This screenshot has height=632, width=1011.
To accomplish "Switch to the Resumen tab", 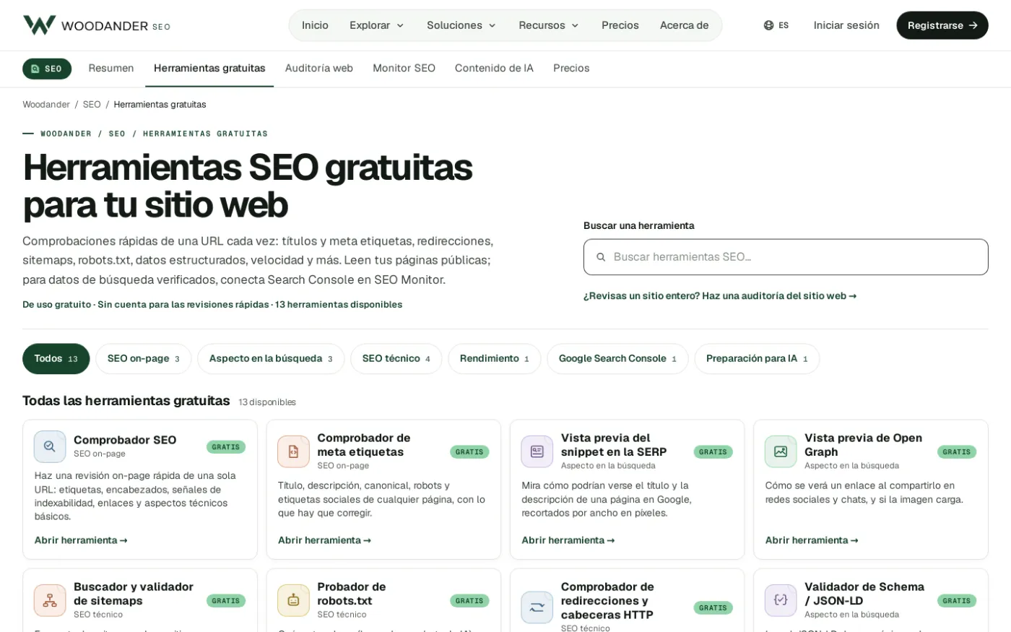I will tap(111, 69).
